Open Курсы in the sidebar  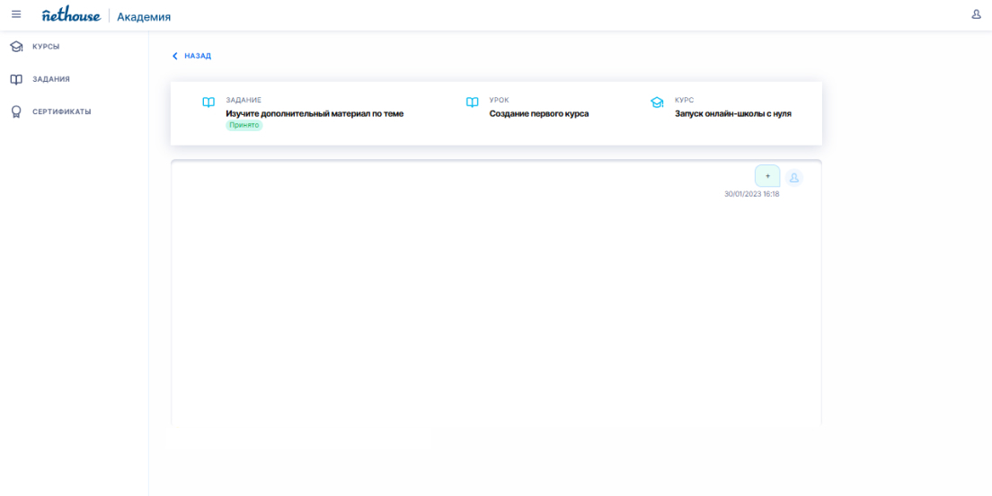pos(46,46)
